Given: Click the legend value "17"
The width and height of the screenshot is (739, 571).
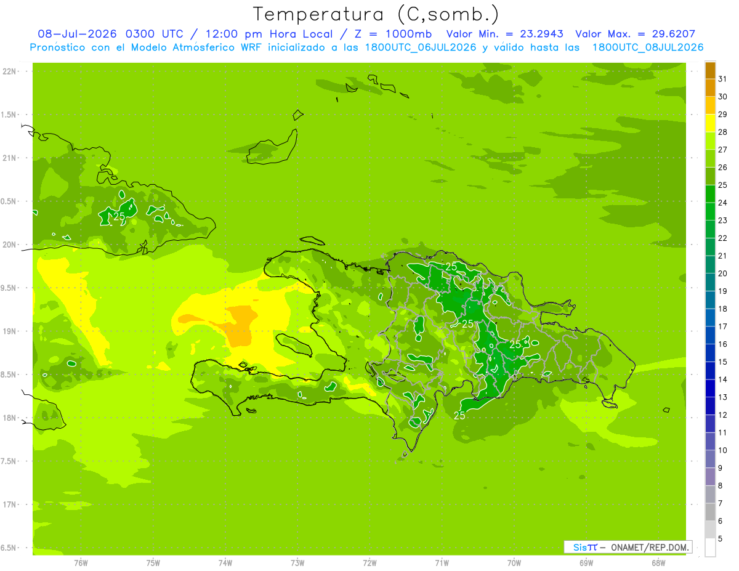Looking at the screenshot, I should coord(723,326).
